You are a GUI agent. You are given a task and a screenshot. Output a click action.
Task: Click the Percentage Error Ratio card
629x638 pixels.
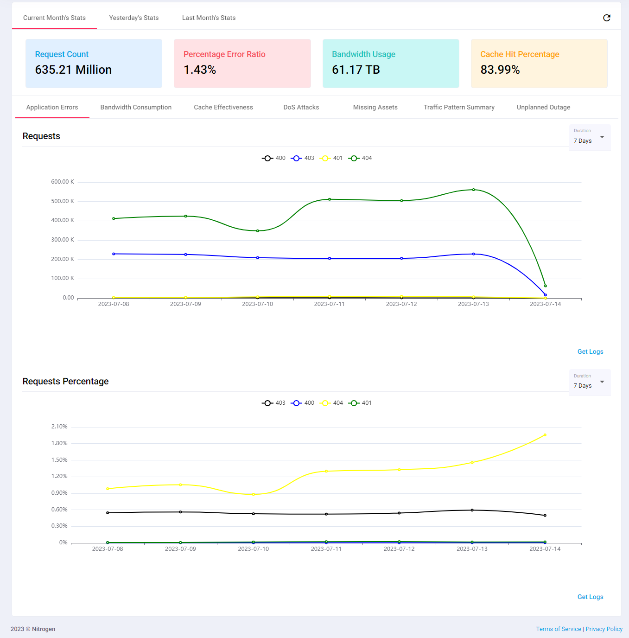coord(242,64)
